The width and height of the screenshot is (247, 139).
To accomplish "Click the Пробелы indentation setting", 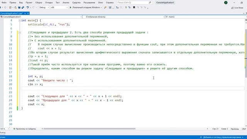I will pos(235,129).
